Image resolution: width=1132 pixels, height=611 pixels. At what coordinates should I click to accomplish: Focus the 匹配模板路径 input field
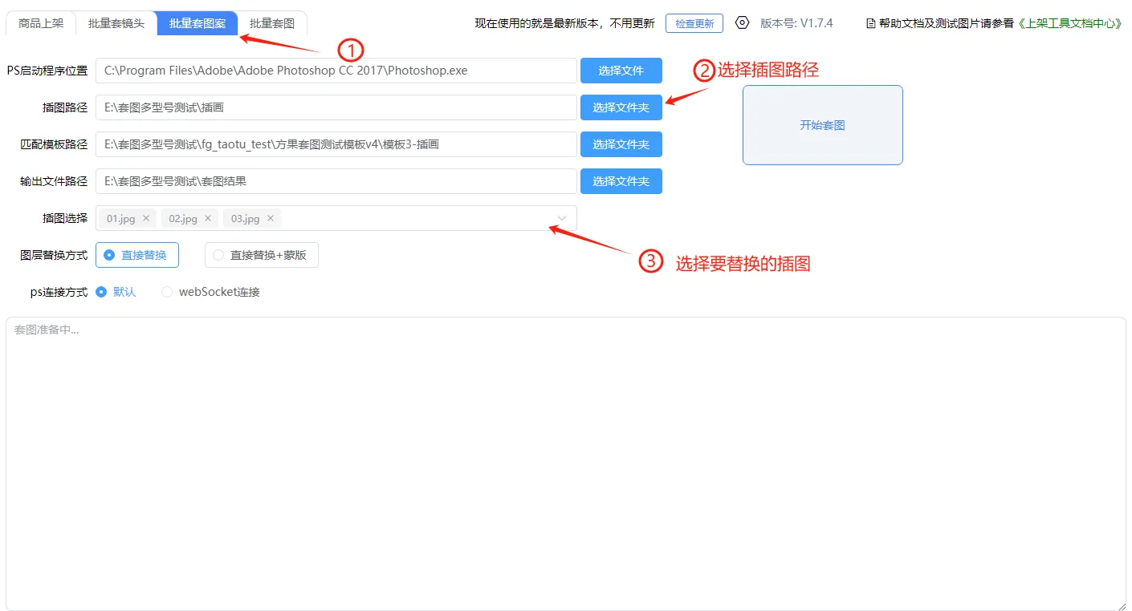click(x=336, y=144)
